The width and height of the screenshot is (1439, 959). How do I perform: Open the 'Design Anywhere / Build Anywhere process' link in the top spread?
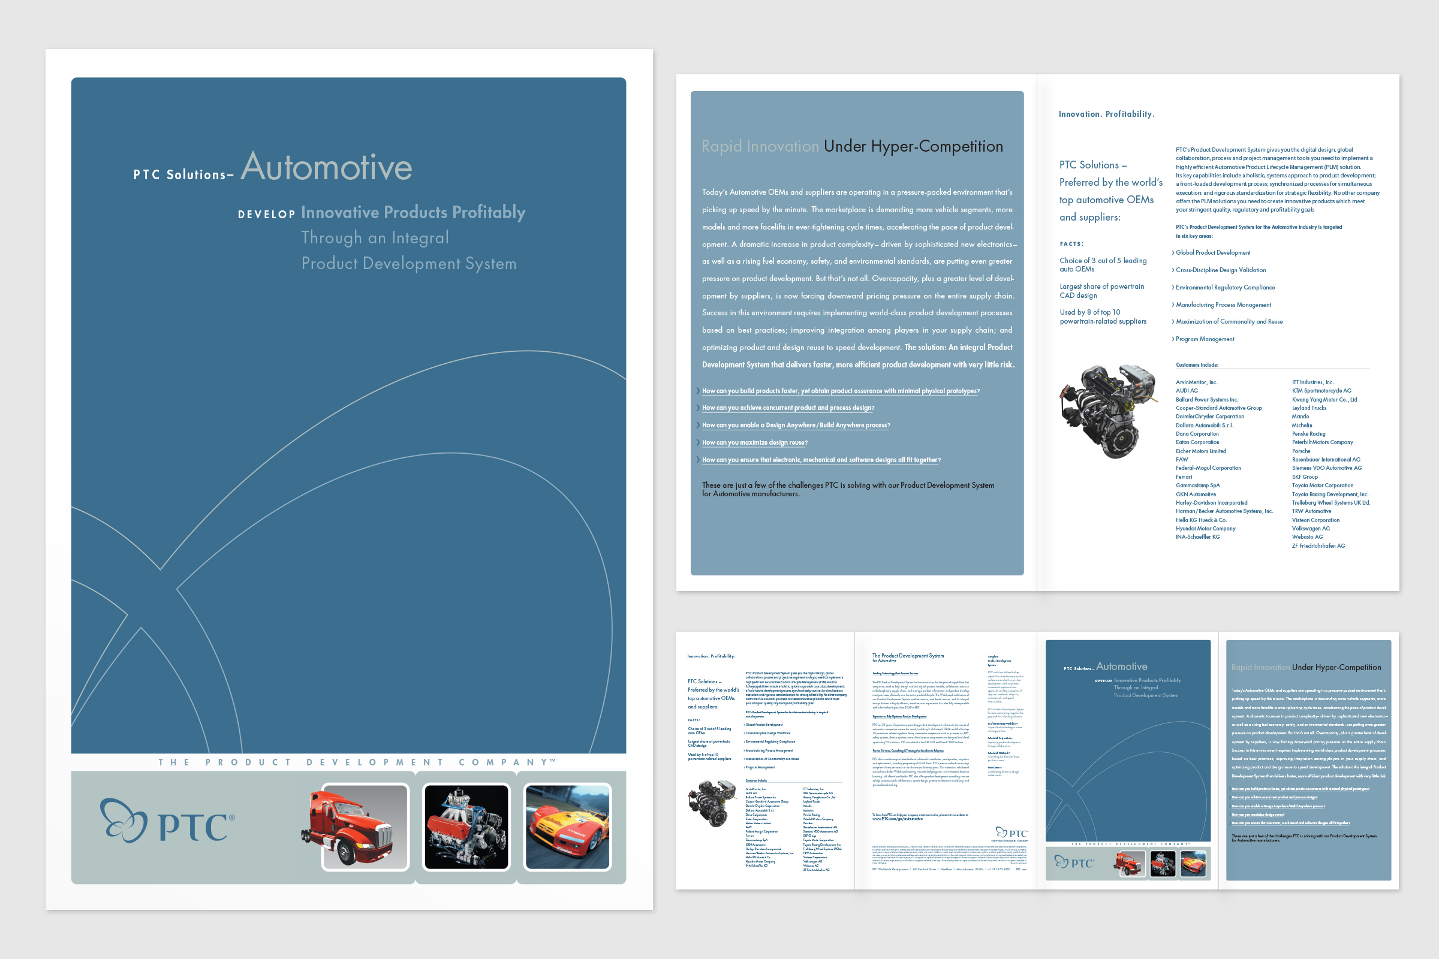coord(796,425)
